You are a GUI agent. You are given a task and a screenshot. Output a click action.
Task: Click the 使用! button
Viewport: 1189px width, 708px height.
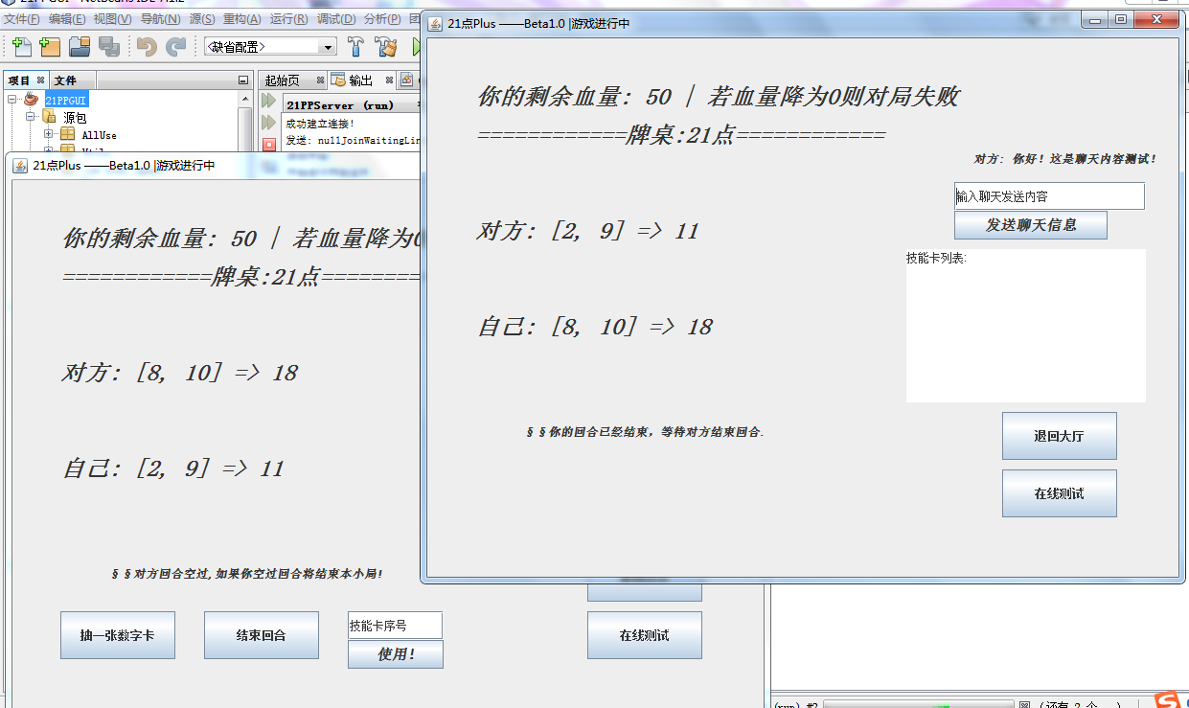396,654
